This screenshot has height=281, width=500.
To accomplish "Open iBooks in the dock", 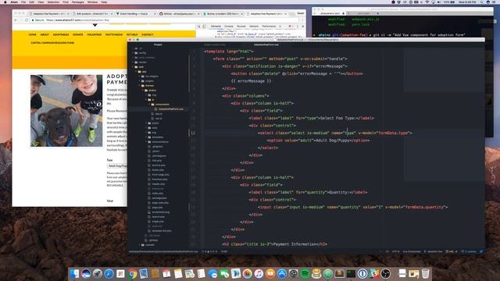I will point(270,274).
